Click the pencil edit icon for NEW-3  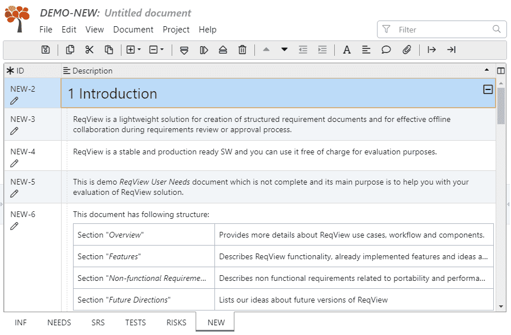pos(14,131)
